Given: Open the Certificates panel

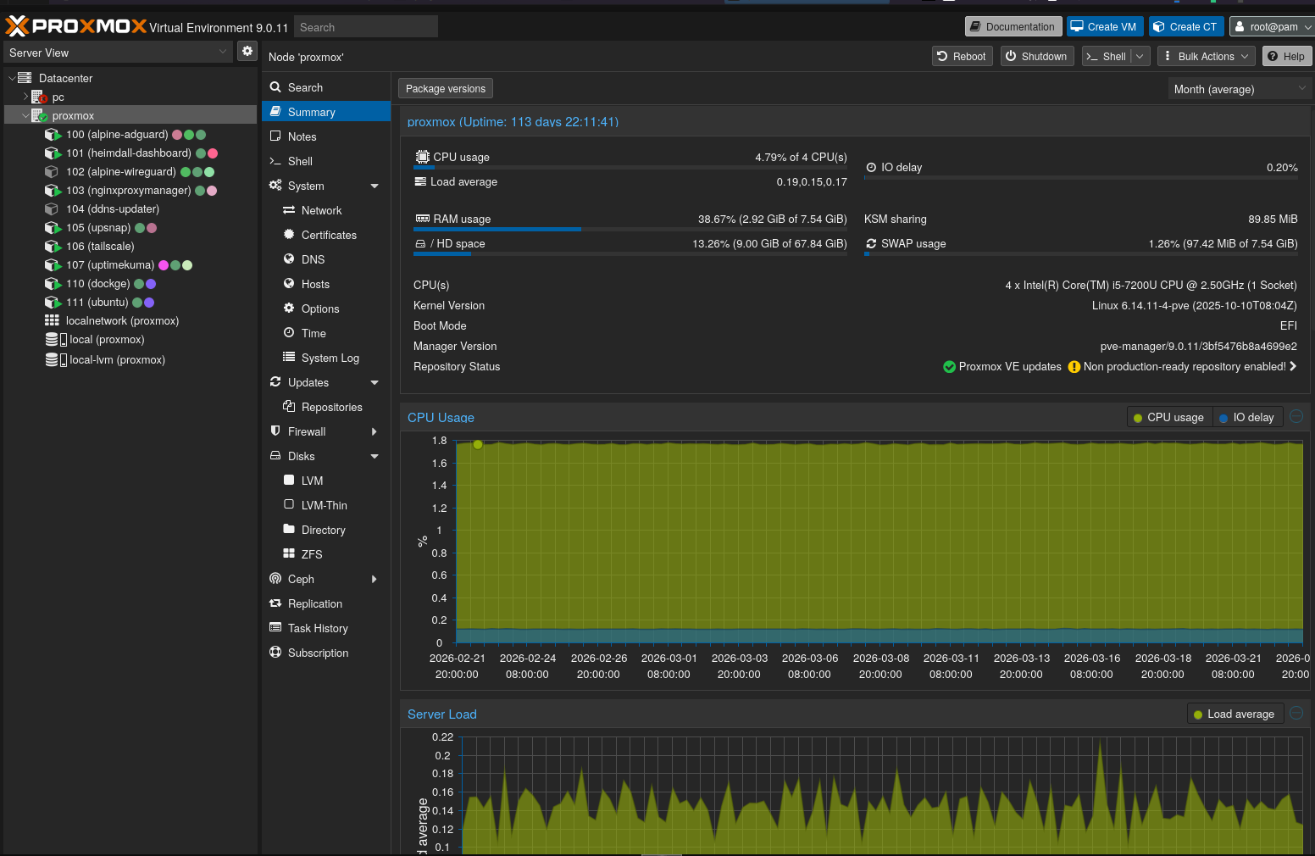Looking at the screenshot, I should coord(328,235).
